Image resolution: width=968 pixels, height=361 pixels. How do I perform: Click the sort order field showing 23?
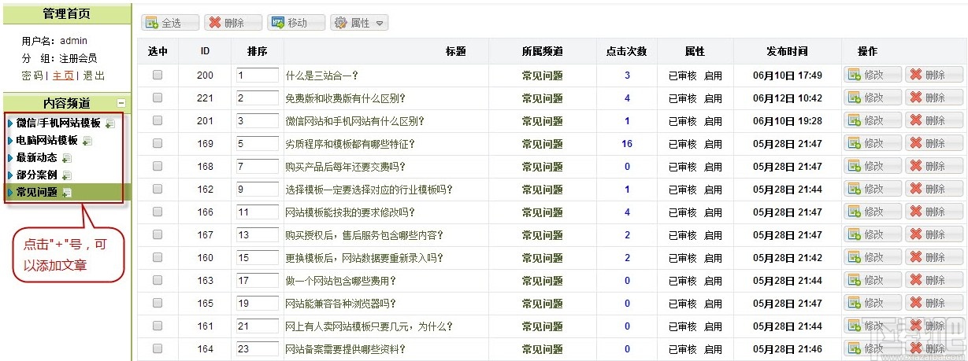[257, 349]
